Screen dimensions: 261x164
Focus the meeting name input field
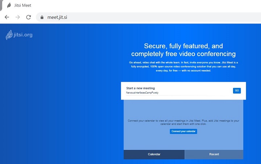(174, 93)
